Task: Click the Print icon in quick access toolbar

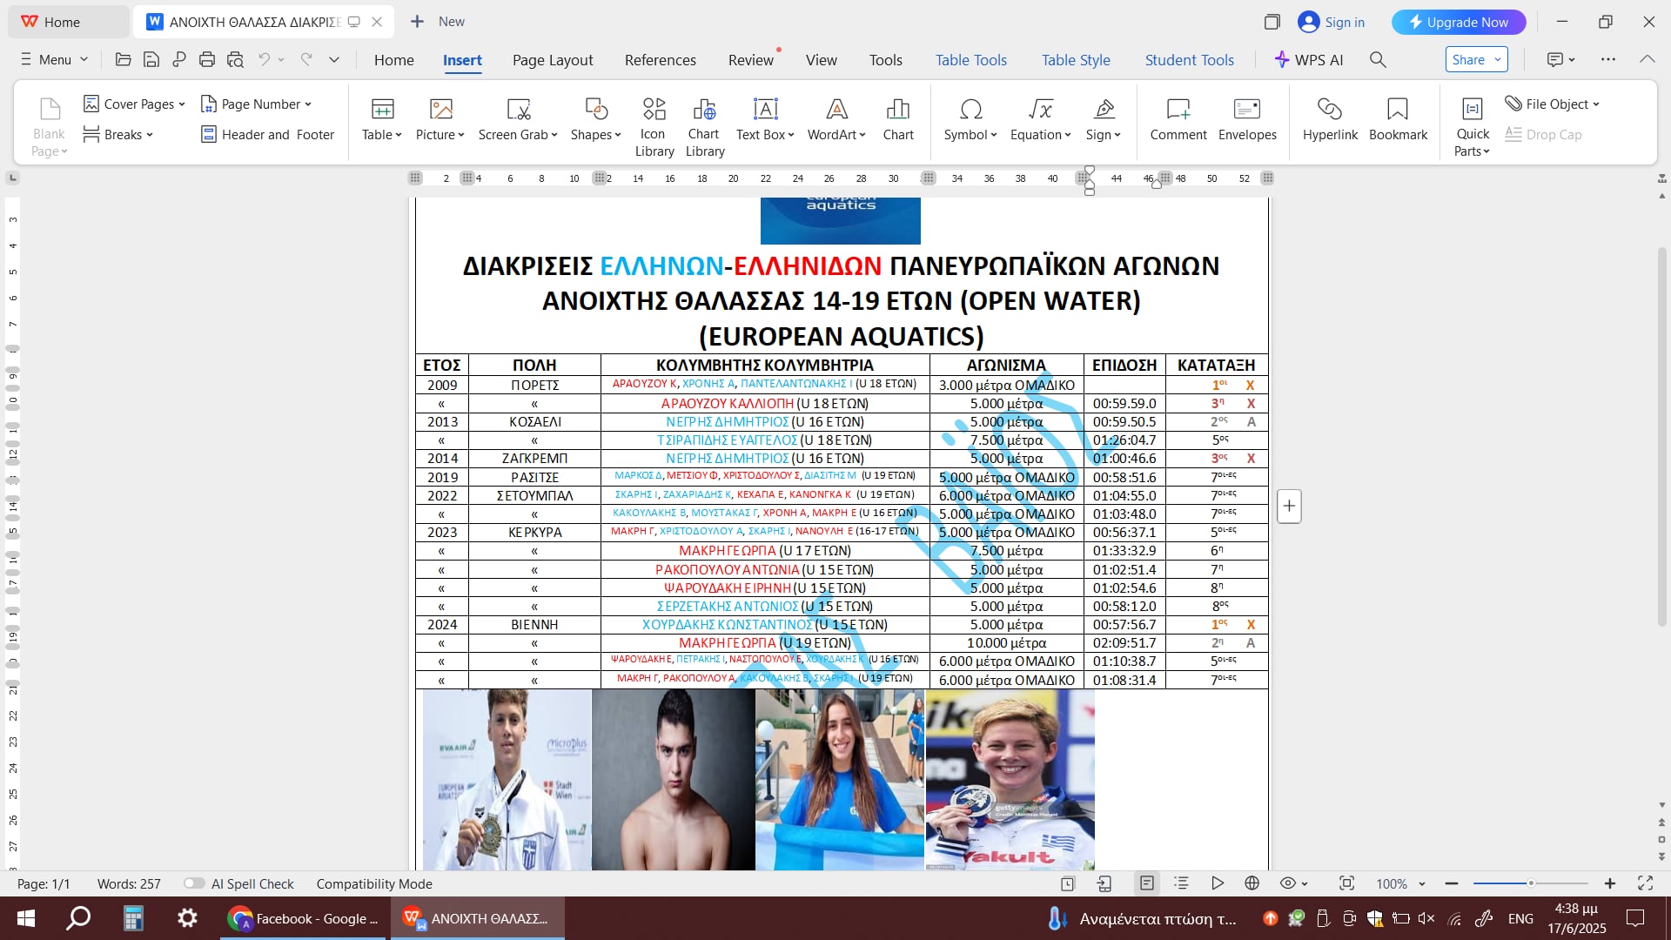Action: click(206, 59)
